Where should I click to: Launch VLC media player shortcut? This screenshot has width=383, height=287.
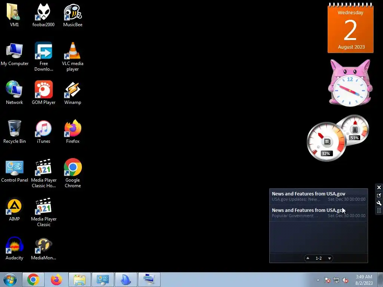(x=73, y=57)
